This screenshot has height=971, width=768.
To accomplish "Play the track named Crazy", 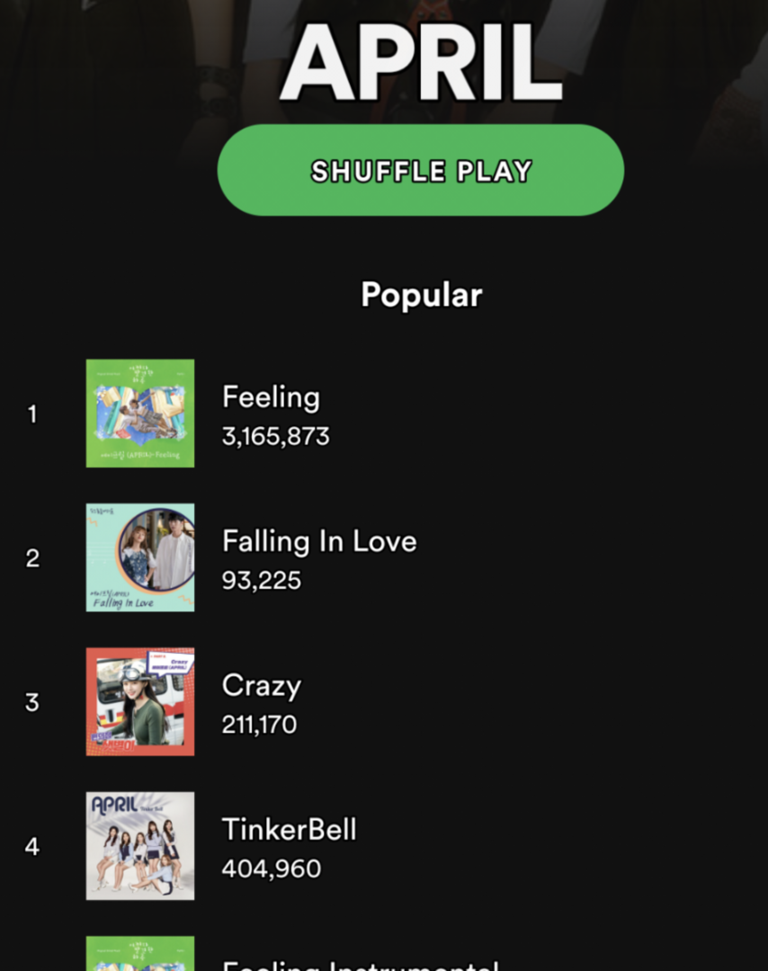I will click(x=262, y=686).
